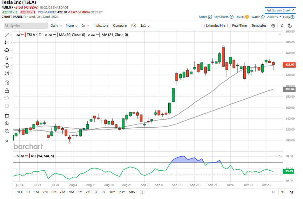Open chart settings gear icon

273,26
